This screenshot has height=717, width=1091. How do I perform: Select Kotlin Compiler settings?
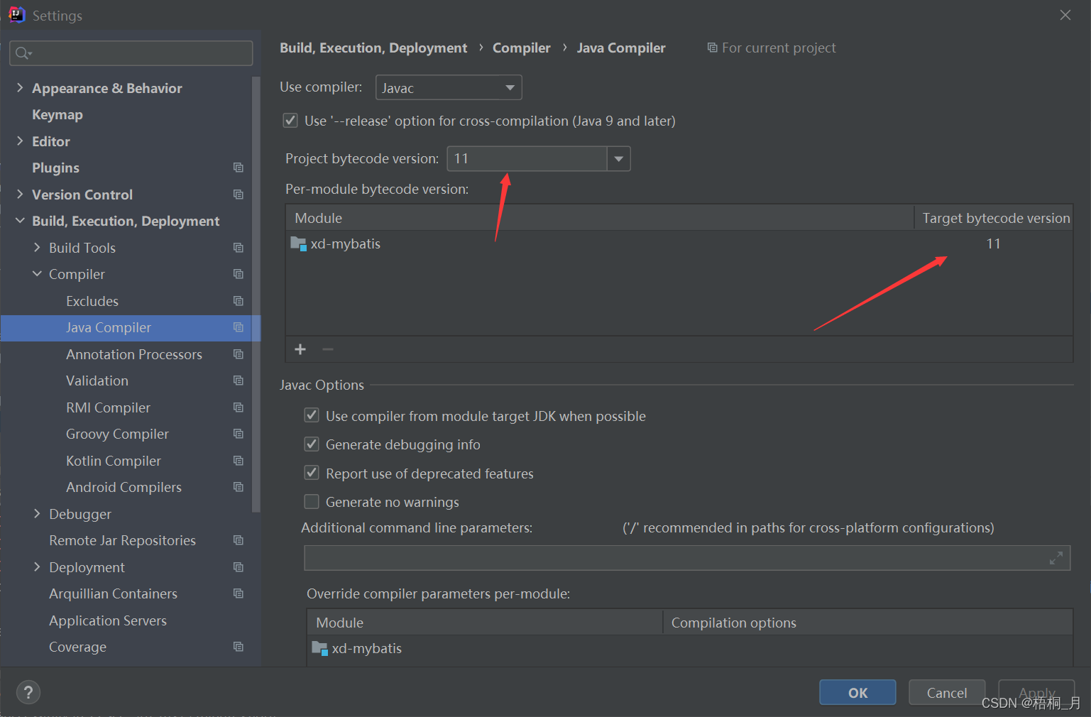pyautogui.click(x=114, y=461)
